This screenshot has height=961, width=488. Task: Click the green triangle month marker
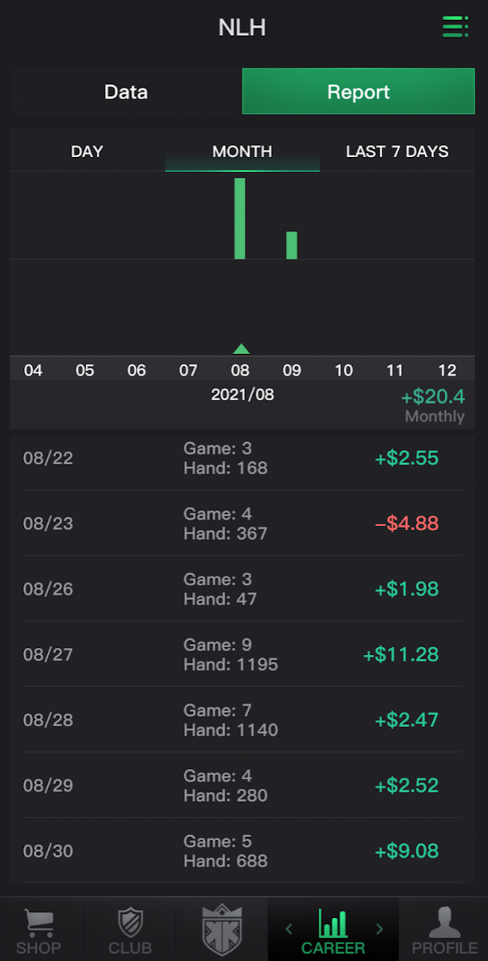coord(241,348)
